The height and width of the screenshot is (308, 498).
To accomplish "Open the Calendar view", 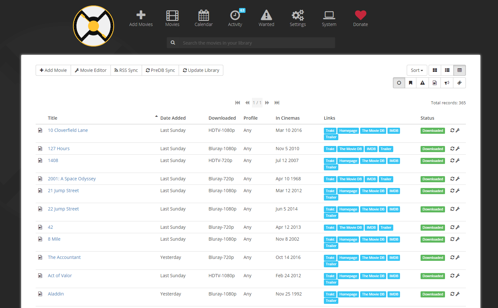I will point(204,18).
